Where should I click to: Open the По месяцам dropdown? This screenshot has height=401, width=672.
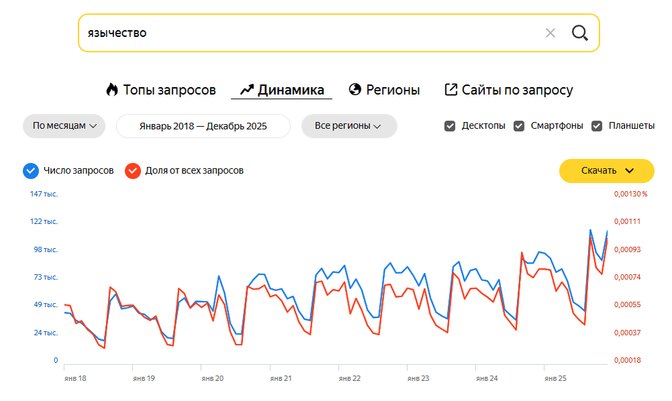(x=64, y=126)
